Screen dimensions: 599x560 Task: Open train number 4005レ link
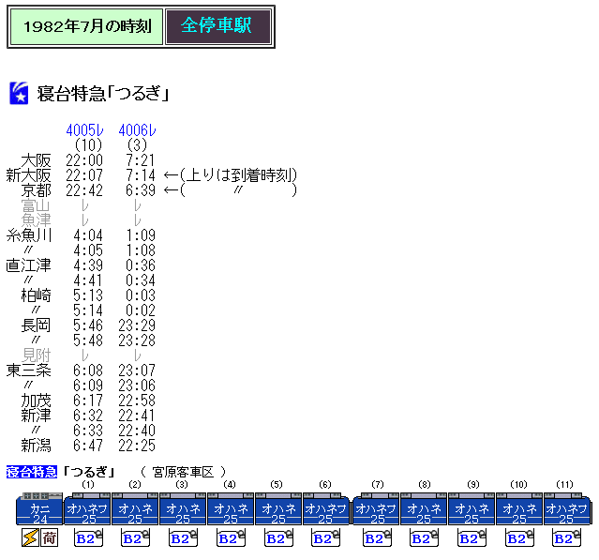(84, 130)
